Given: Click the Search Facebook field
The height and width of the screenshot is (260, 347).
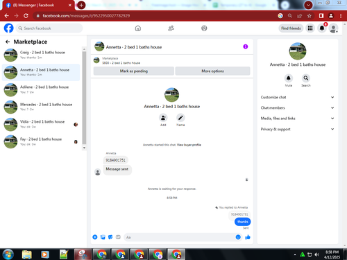Looking at the screenshot, I should [x=49, y=28].
